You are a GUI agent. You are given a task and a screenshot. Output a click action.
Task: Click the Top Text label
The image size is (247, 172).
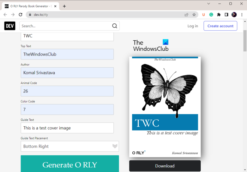click(26, 46)
